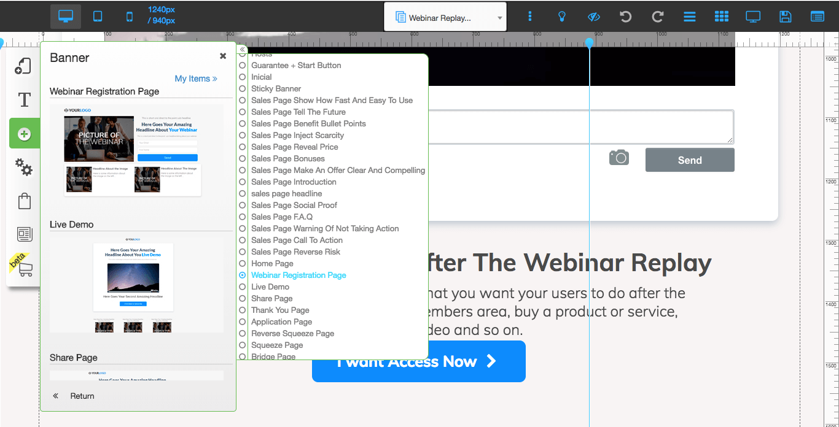Click the camera icon next to Send
The height and width of the screenshot is (427, 839).
[x=619, y=157]
